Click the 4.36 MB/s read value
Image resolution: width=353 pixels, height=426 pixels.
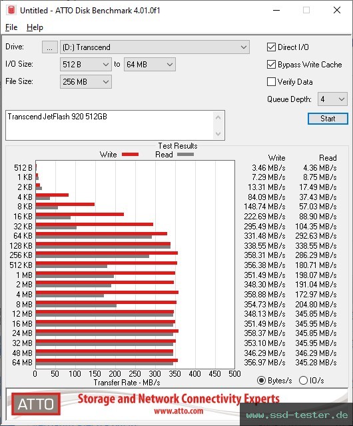pyautogui.click(x=320, y=168)
